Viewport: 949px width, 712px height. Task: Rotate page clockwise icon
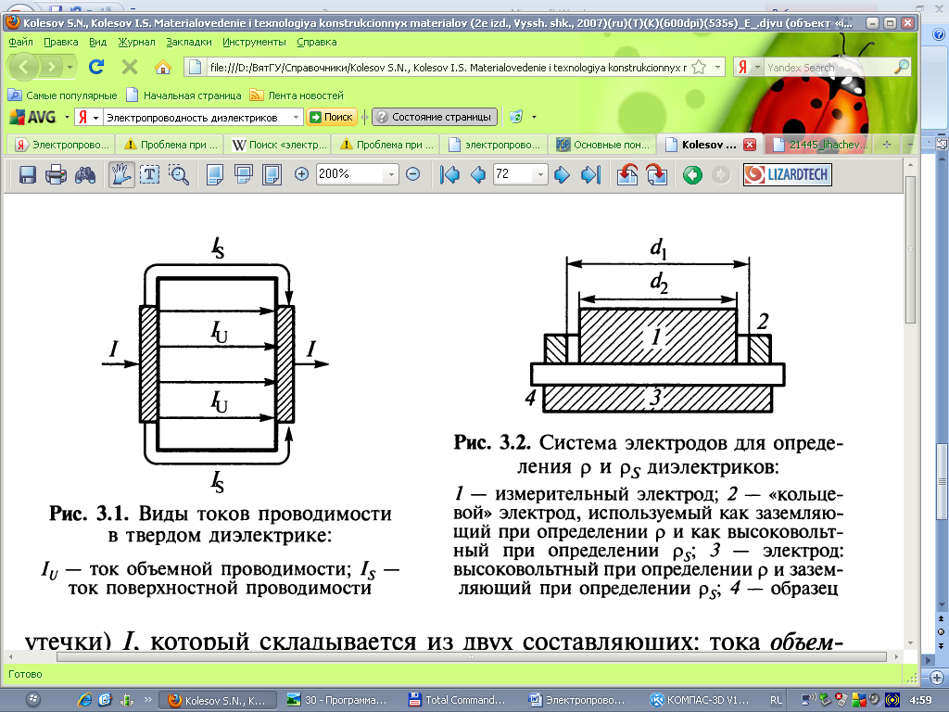point(657,175)
